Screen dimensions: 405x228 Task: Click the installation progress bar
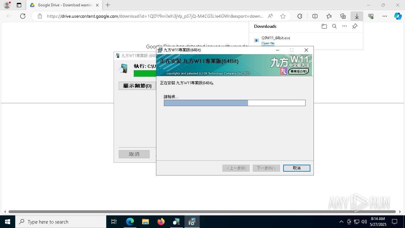(235, 103)
